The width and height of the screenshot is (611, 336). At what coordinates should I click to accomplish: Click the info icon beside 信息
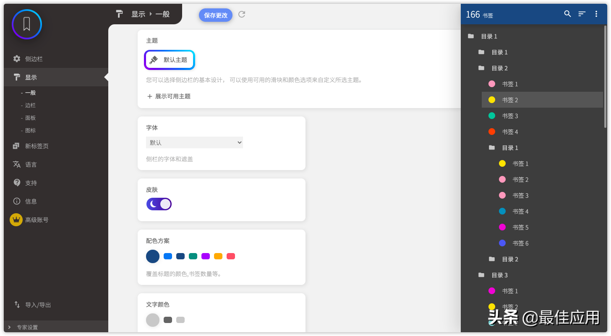17,201
